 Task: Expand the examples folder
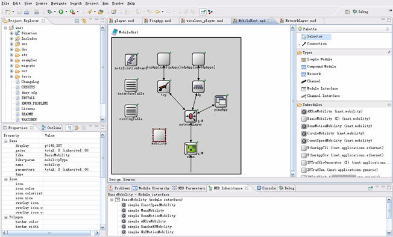pos(11,60)
